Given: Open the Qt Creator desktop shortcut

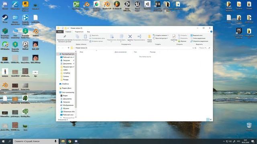Looking at the screenshot, I should [x=76, y=5].
